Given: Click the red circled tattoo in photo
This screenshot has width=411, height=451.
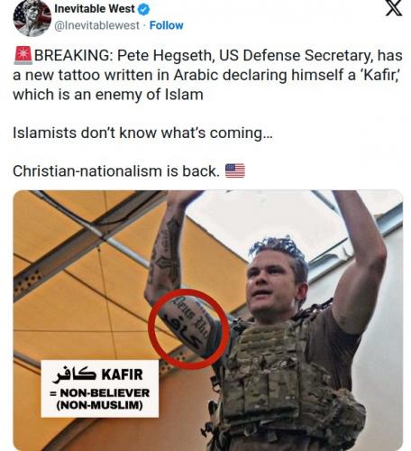Looking at the screenshot, I should (x=188, y=329).
